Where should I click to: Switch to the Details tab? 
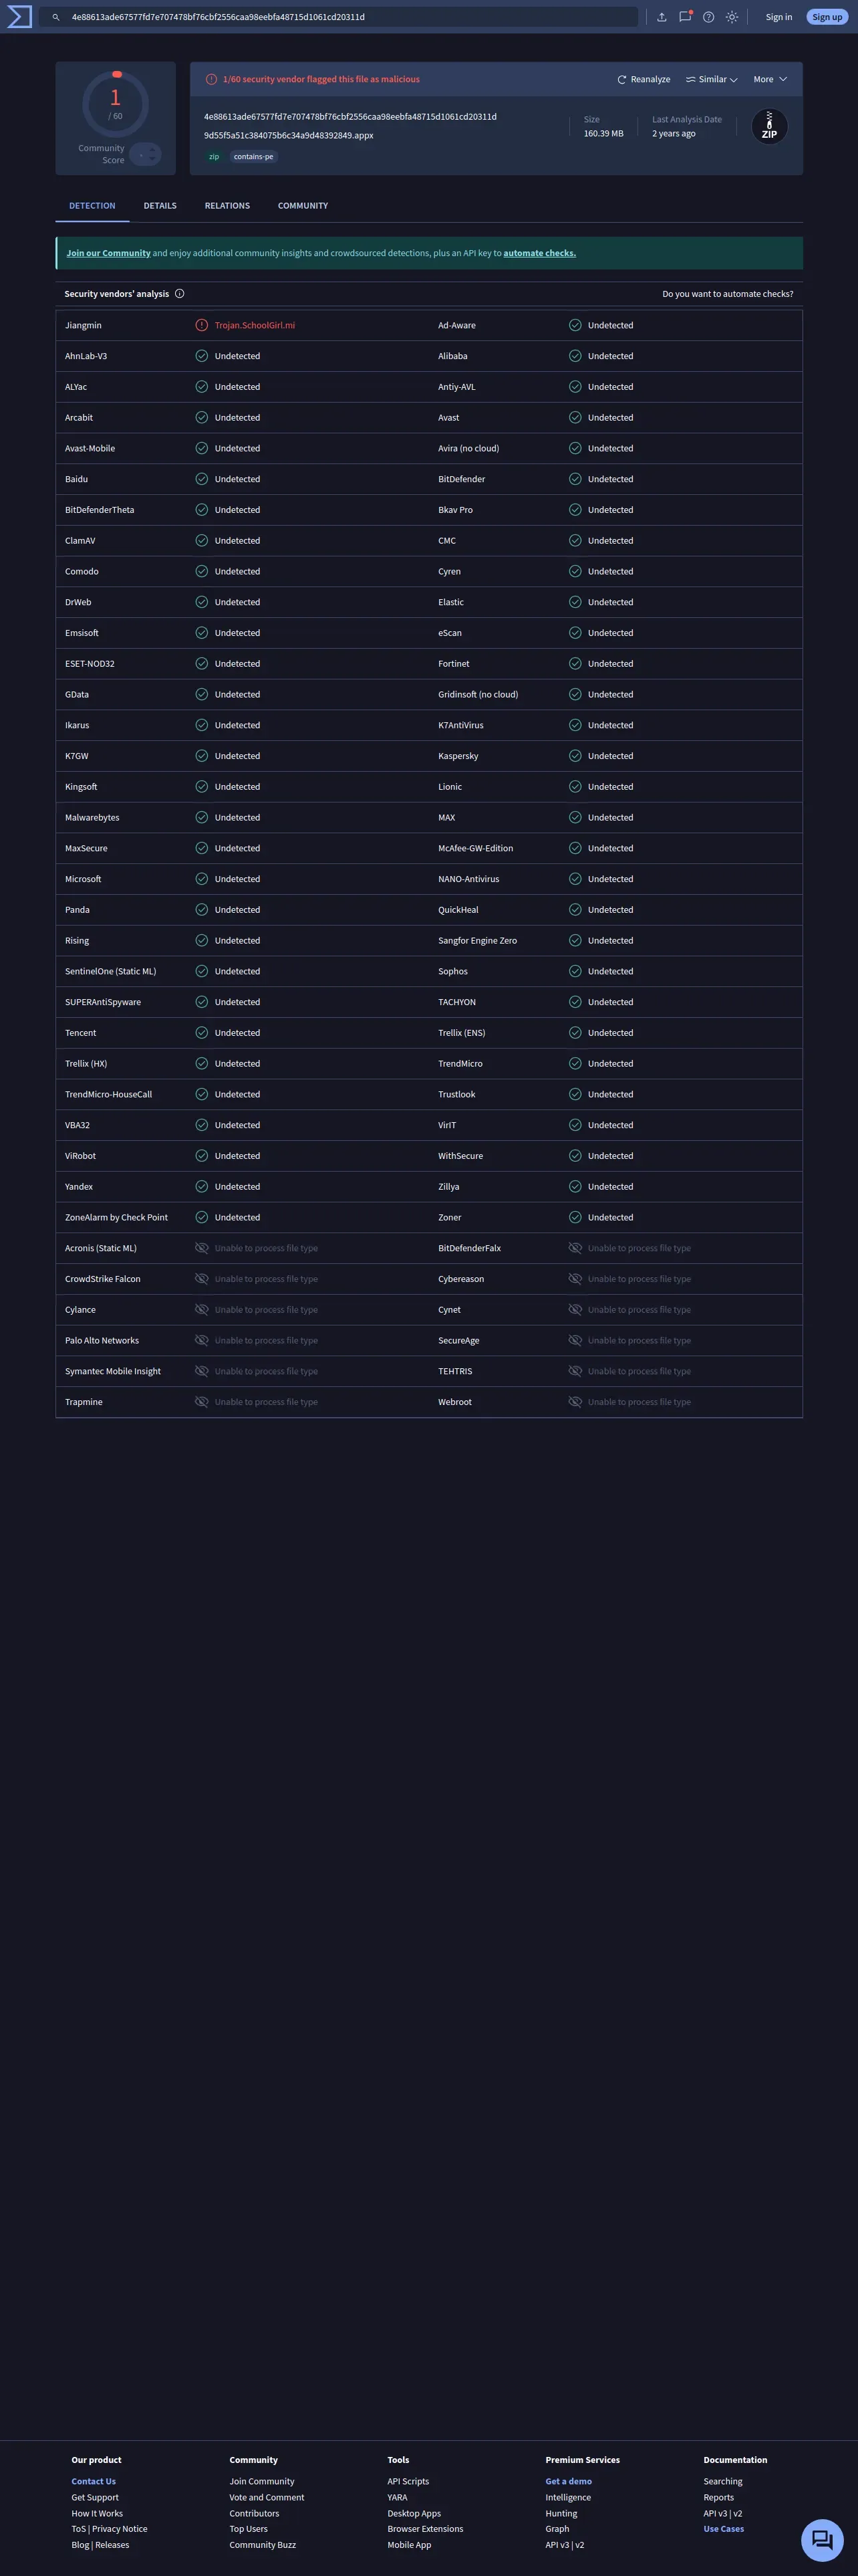160,206
